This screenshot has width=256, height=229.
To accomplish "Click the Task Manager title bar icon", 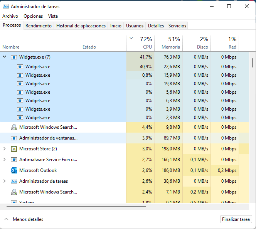I will coord(6,7).
